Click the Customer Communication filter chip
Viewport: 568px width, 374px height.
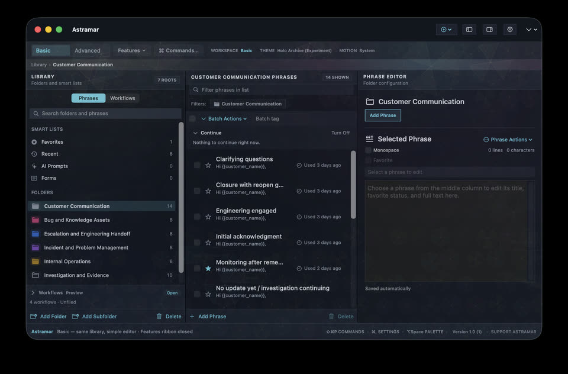pos(248,104)
